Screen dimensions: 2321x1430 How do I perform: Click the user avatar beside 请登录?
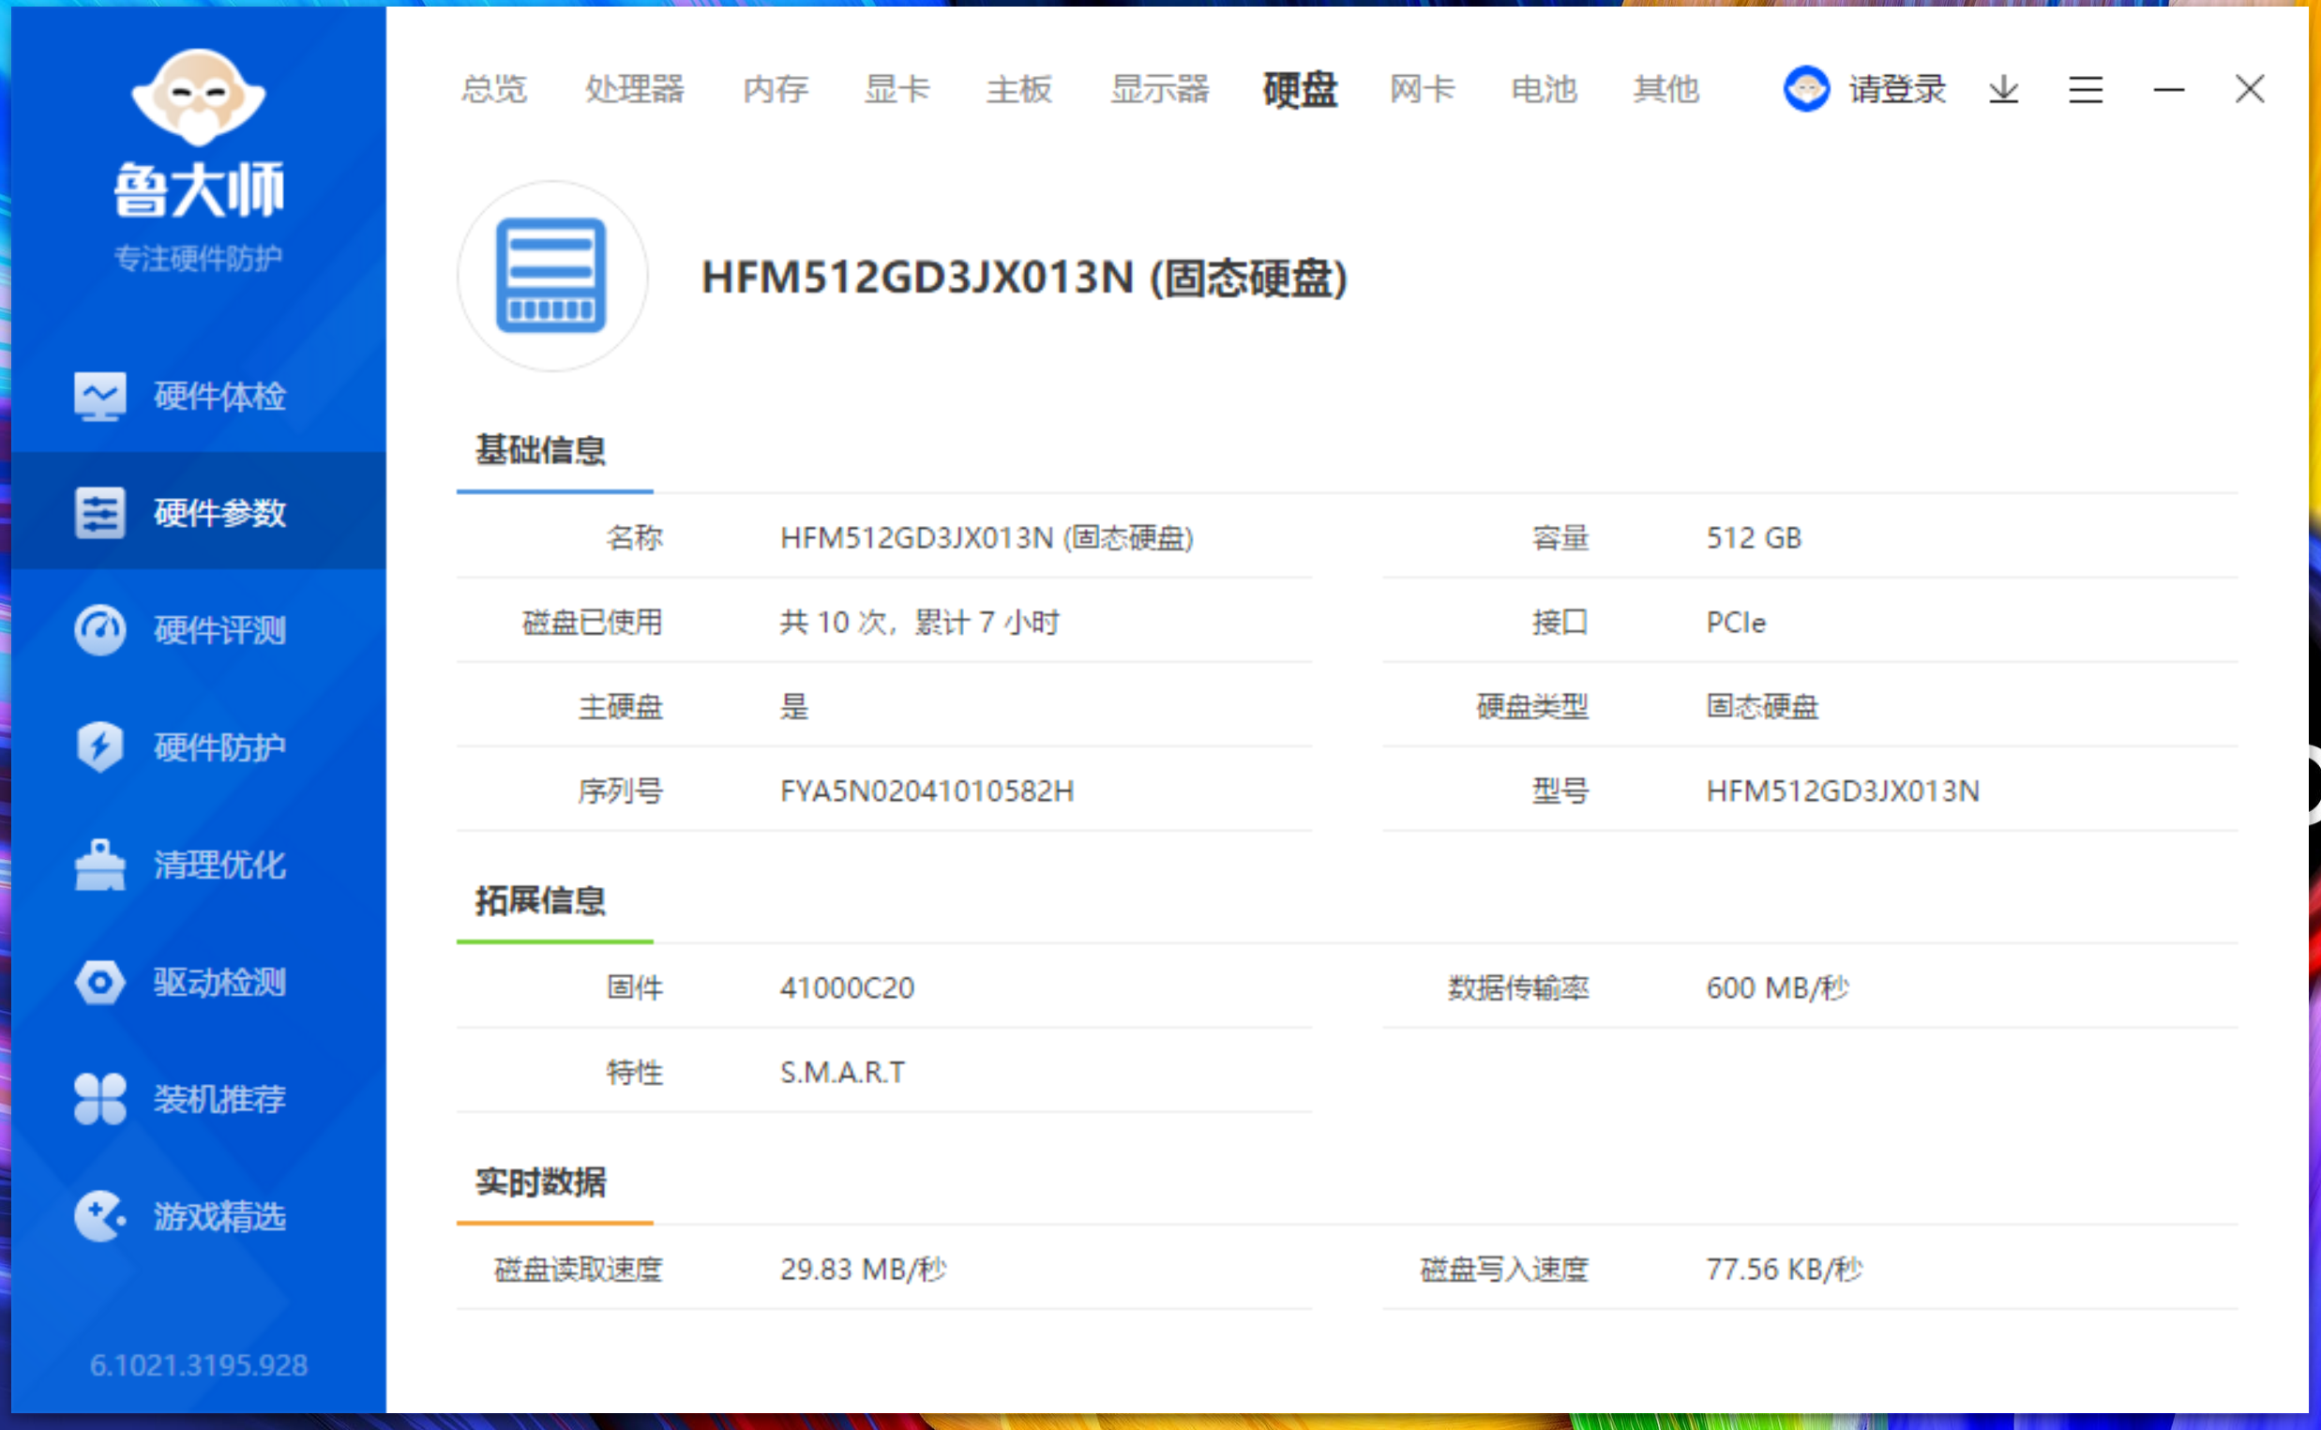coord(1806,89)
